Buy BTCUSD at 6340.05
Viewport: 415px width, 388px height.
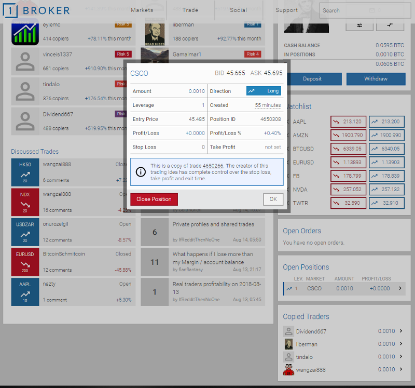point(386,149)
